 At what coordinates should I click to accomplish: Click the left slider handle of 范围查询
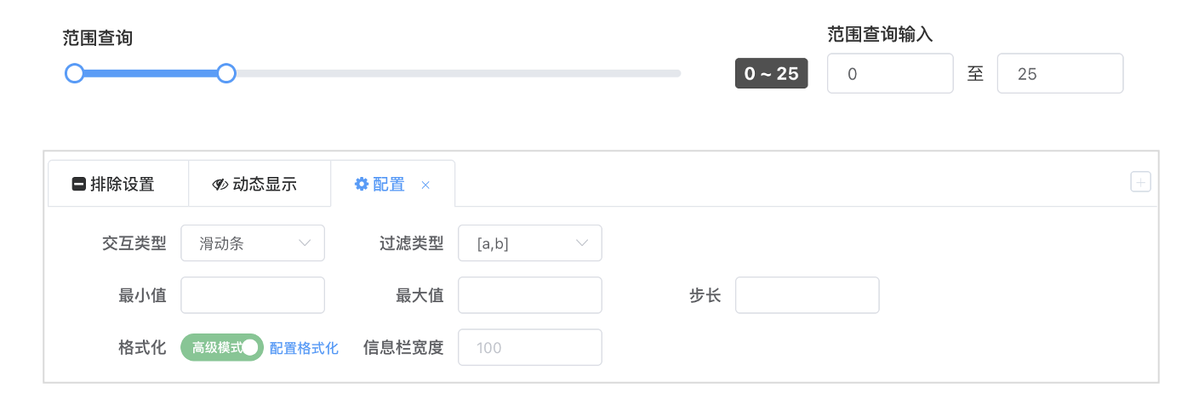75,74
